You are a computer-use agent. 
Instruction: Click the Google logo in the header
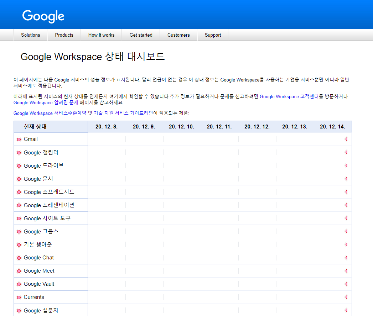pyautogui.click(x=43, y=16)
